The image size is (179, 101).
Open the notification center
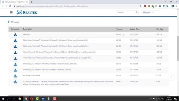175,98
